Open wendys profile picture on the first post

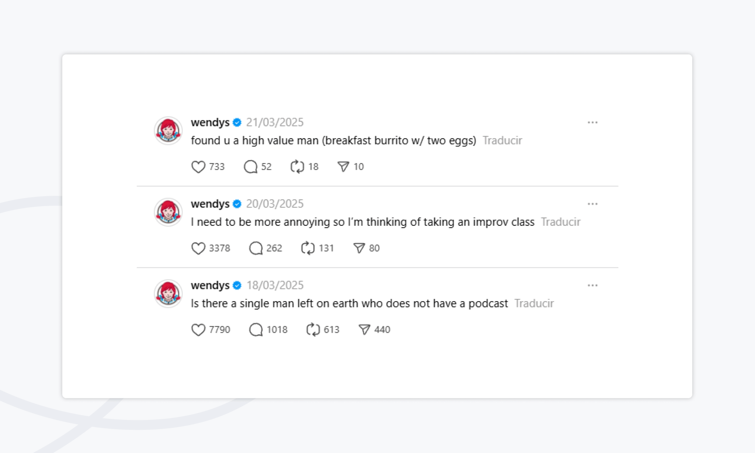click(x=168, y=131)
